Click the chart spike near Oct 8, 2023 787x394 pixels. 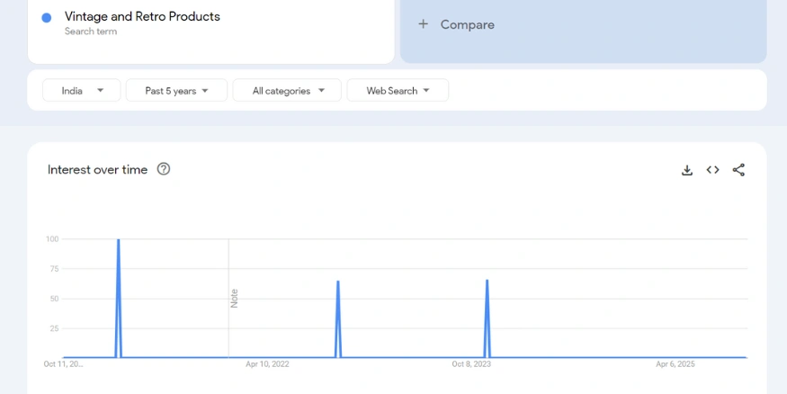[x=487, y=318]
